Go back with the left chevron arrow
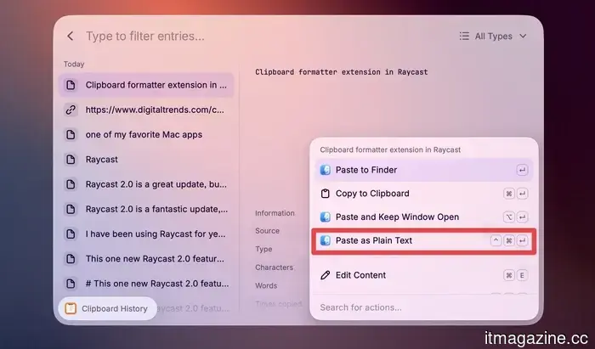Image resolution: width=595 pixels, height=349 pixels. (x=71, y=36)
